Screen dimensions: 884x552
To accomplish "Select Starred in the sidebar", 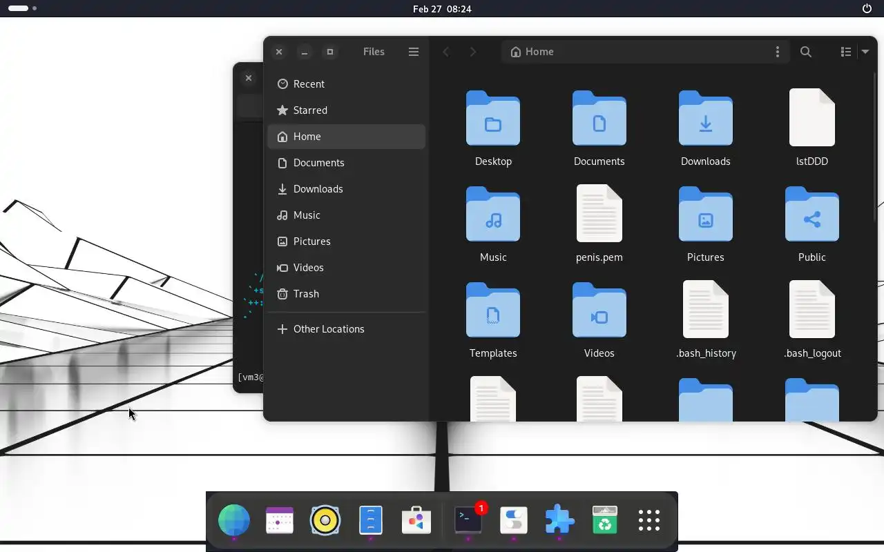I will (346, 110).
